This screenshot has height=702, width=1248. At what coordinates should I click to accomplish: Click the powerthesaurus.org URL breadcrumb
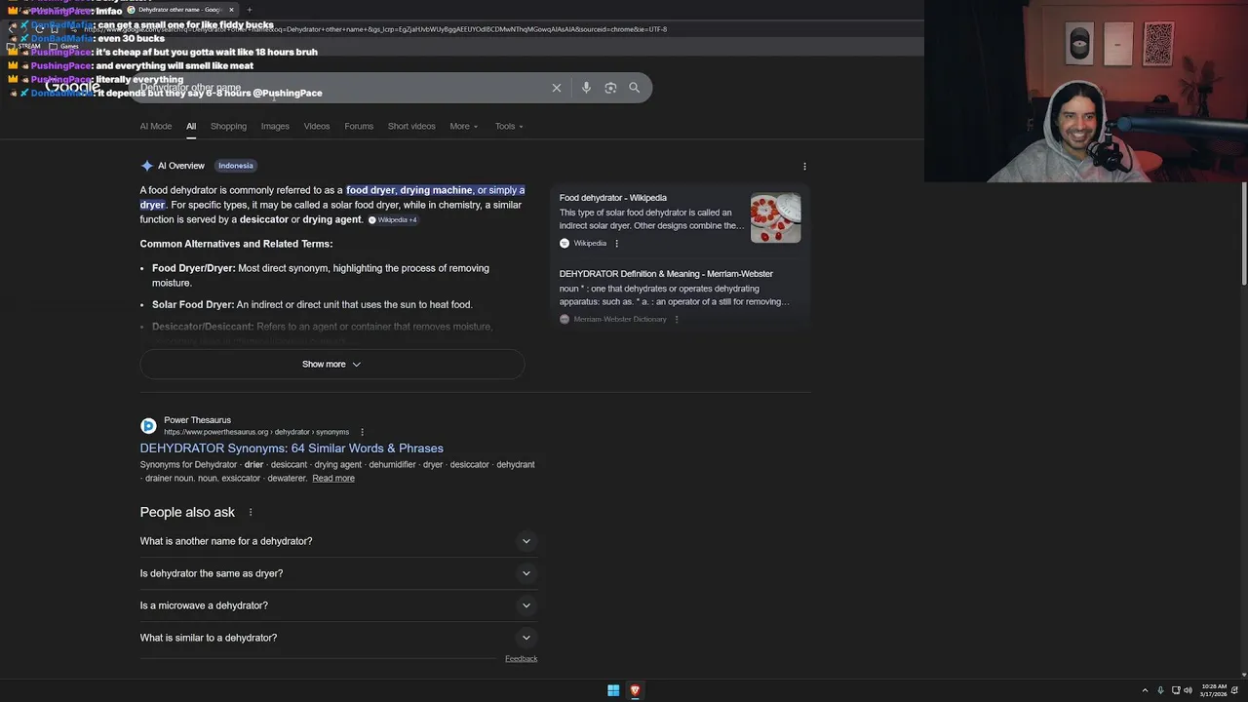(x=256, y=432)
